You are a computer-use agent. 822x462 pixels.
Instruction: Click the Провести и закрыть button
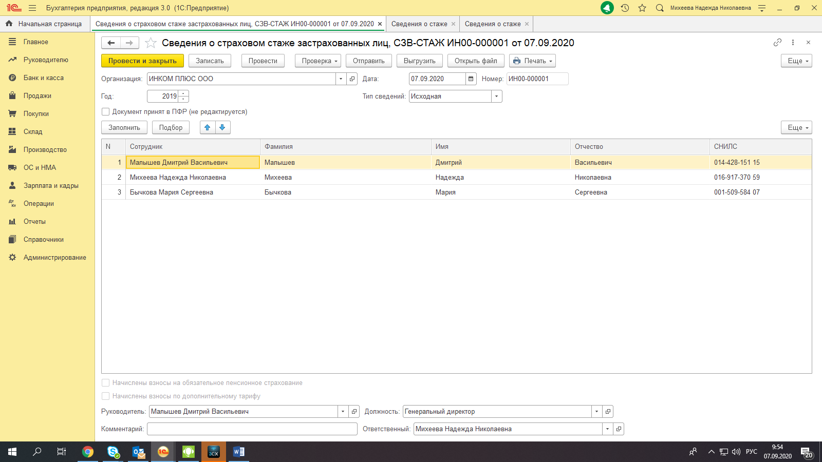(x=142, y=61)
